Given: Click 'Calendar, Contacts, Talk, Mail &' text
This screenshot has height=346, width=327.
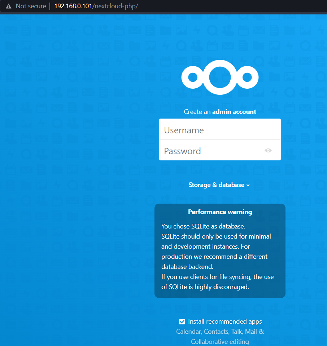Looking at the screenshot, I should point(220,332).
